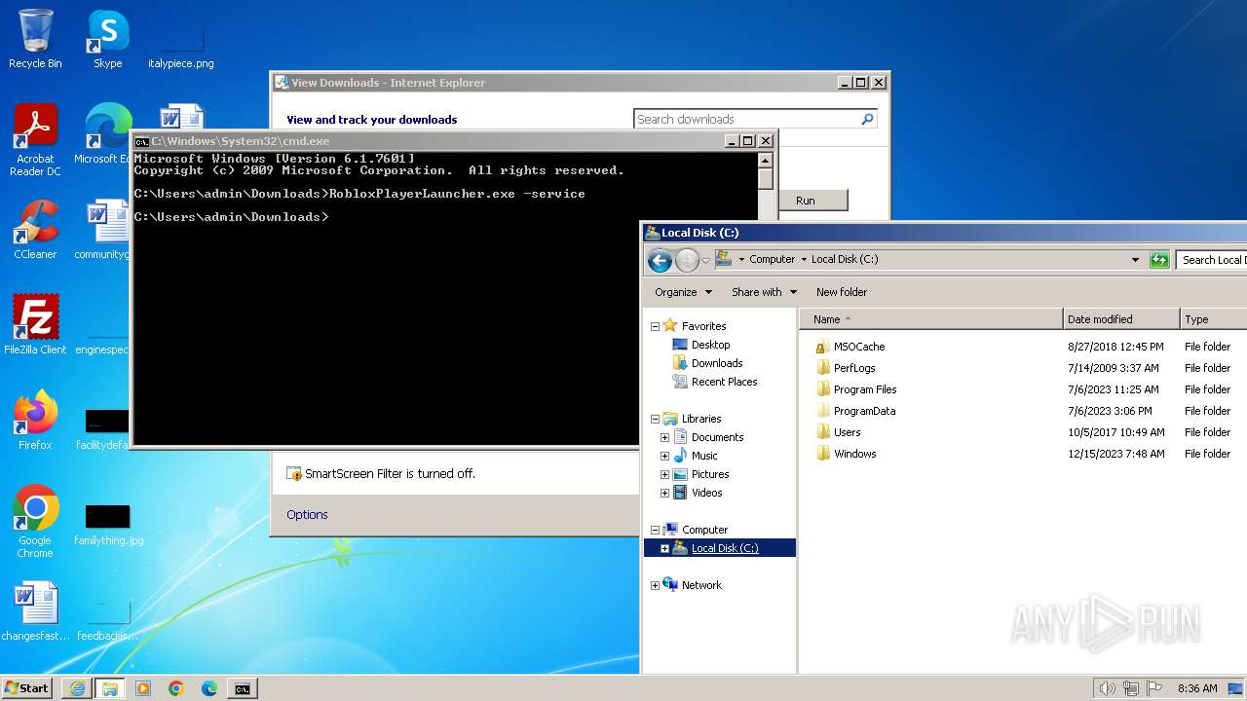Open the Action Center flag icon
Viewport: 1247px width, 701px height.
(x=1154, y=688)
